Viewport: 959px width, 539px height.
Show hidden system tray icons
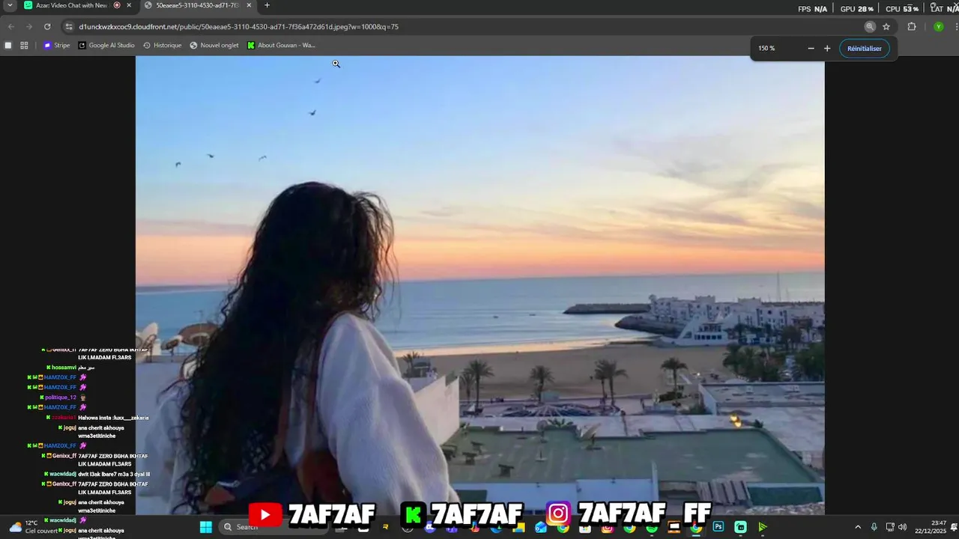tap(858, 527)
